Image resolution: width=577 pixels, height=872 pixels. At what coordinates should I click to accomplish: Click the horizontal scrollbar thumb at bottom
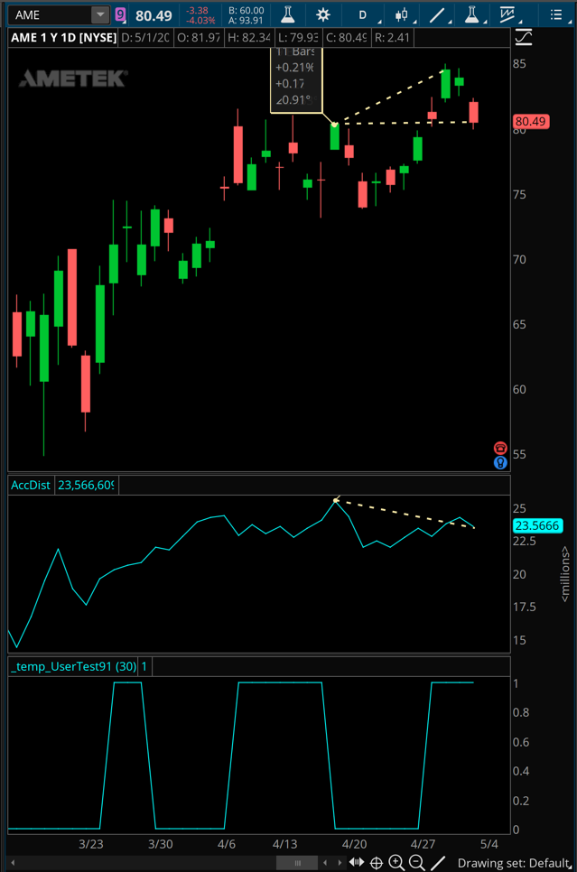(297, 863)
